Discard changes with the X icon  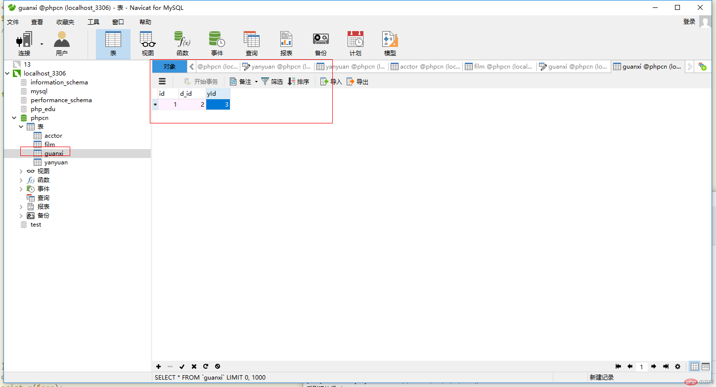point(194,366)
